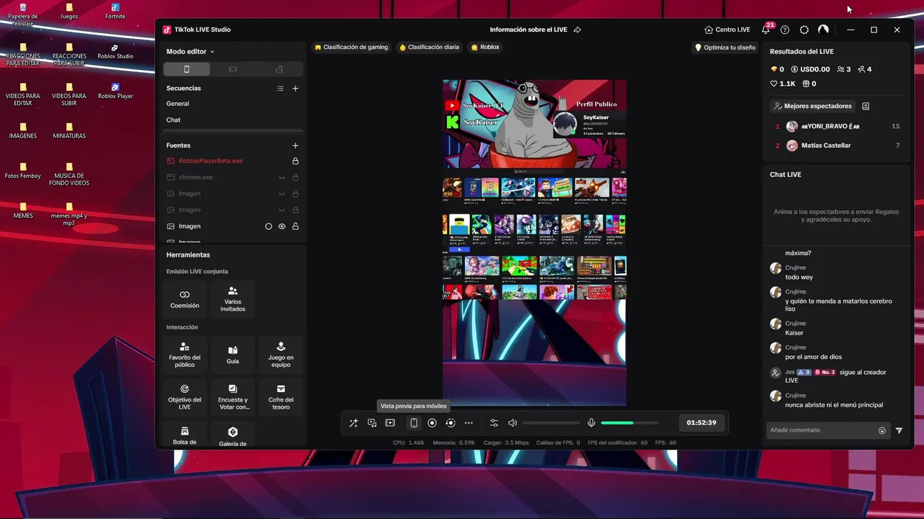
Task: Open Información sobre el LIVE
Action: [x=528, y=30]
